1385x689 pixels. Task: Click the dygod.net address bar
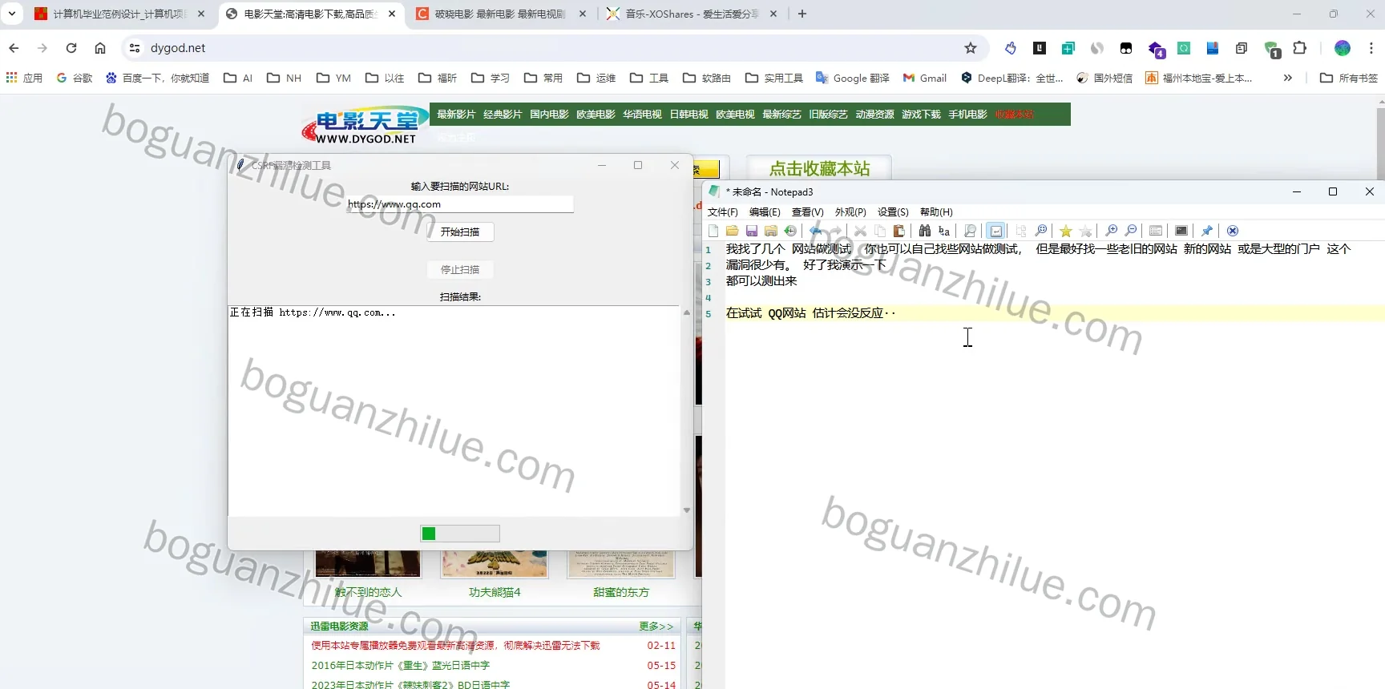[553, 48]
